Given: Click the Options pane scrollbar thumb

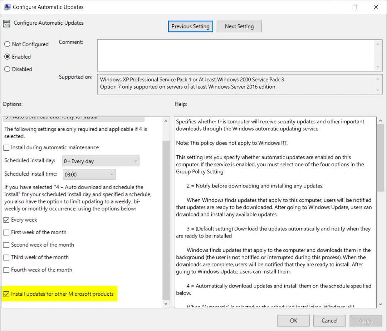Looking at the screenshot, I should pyautogui.click(x=166, y=220).
